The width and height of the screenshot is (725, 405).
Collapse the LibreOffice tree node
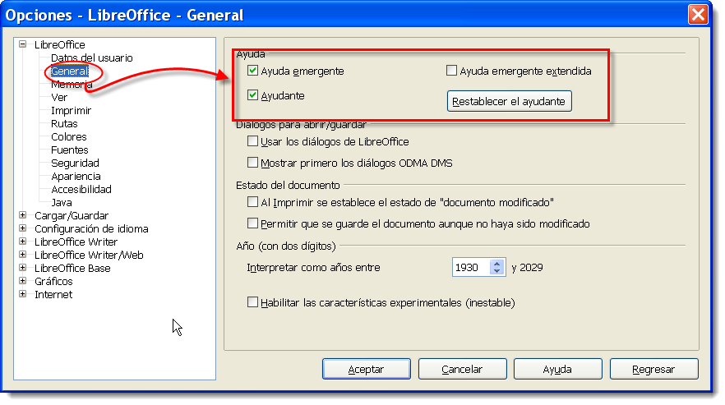(x=23, y=44)
